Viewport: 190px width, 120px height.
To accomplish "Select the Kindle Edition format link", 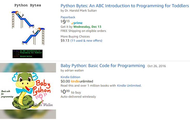I will (x=70, y=77).
